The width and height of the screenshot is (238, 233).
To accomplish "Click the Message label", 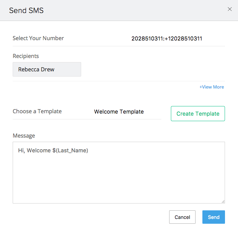I will [x=24, y=136].
